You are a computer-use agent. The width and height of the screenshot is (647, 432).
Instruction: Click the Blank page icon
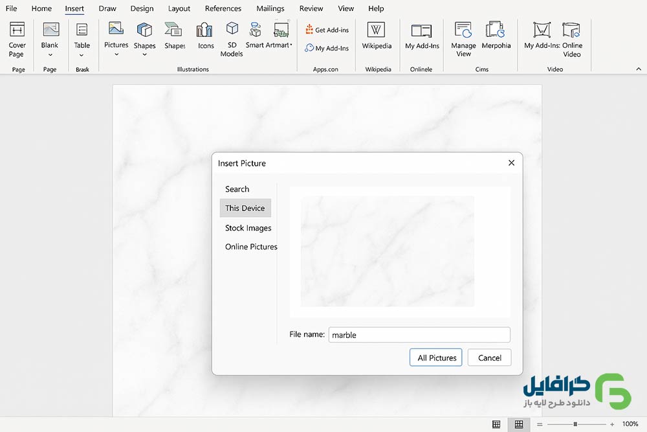pyautogui.click(x=50, y=30)
